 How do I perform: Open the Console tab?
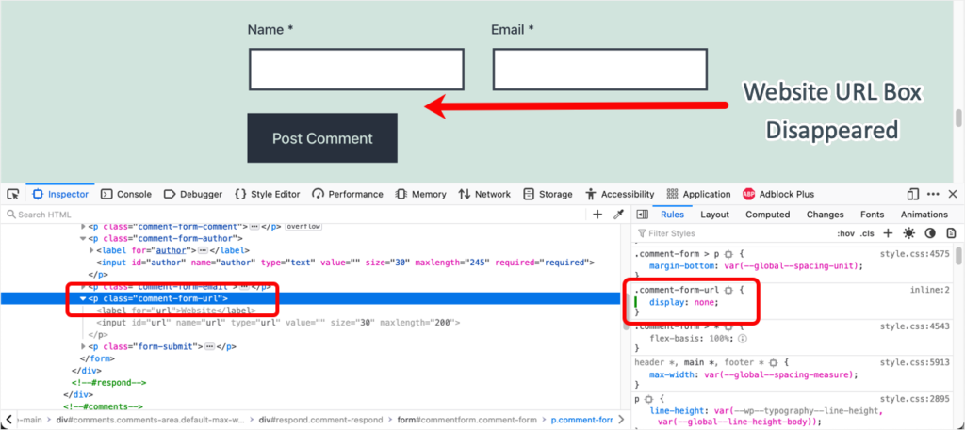(x=125, y=194)
